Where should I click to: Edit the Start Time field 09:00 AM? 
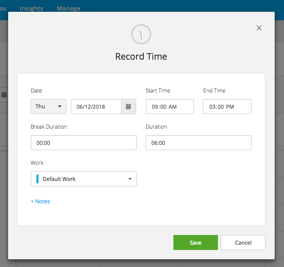pos(170,106)
